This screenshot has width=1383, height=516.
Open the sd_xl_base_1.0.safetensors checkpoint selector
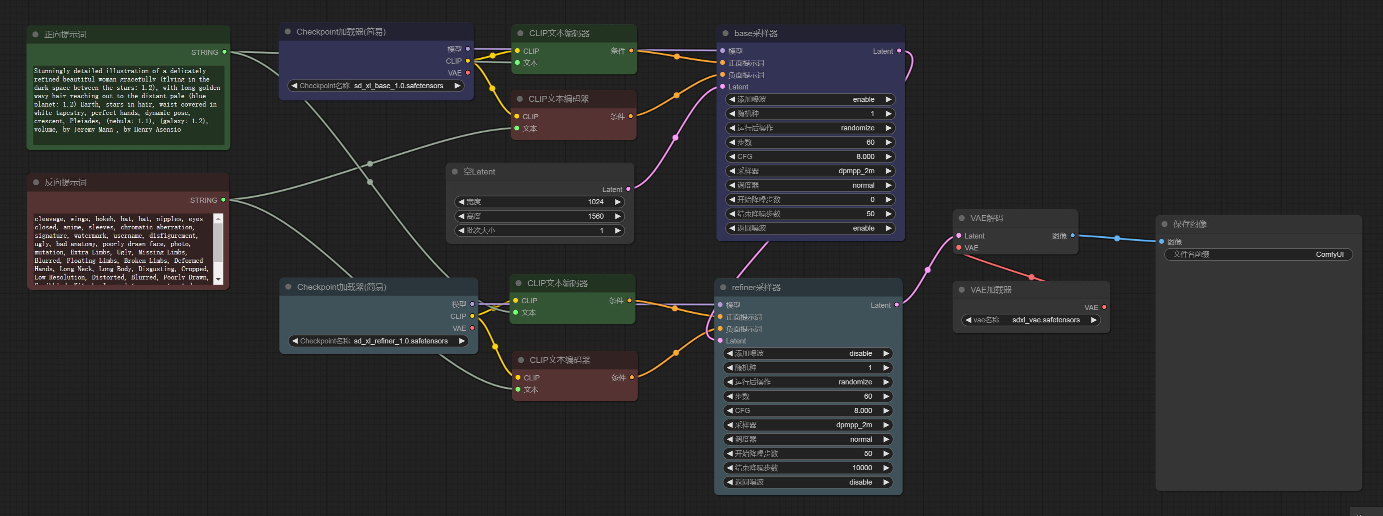coord(376,86)
